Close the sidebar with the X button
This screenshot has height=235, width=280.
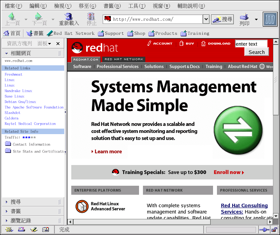point(58,43)
